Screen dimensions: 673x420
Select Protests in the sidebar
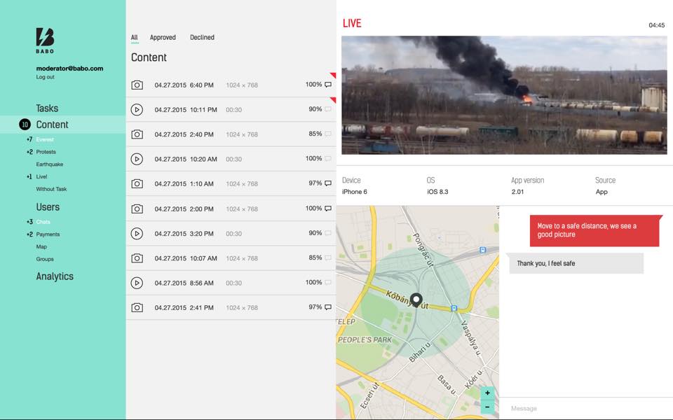[46, 152]
